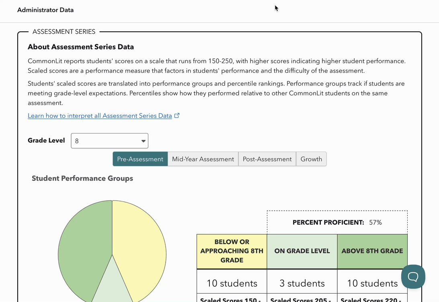Click the Student Performance Groups heading
The image size is (439, 302).
coord(82,178)
